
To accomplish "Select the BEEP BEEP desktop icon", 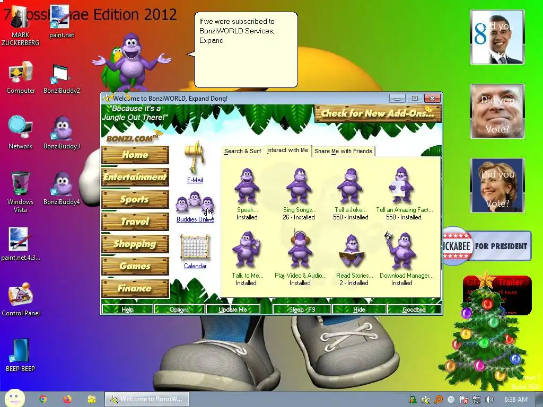I will (21, 355).
